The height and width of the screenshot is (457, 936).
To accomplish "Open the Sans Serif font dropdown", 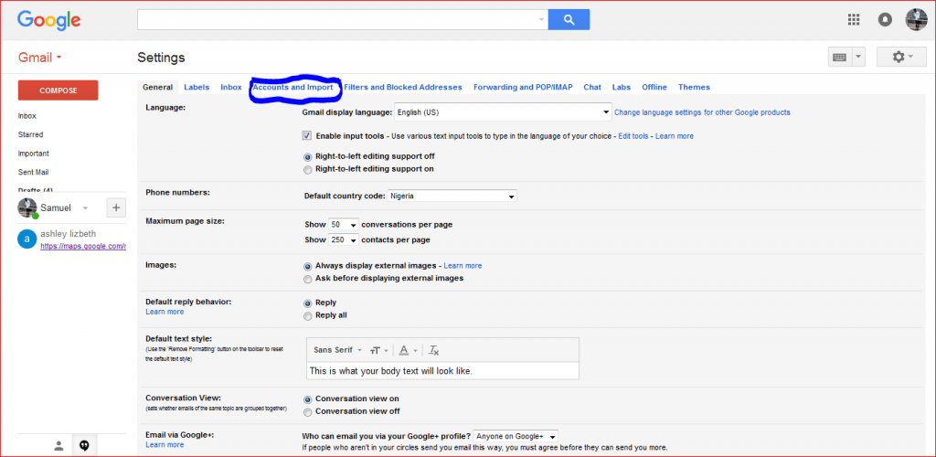I will coord(338,350).
